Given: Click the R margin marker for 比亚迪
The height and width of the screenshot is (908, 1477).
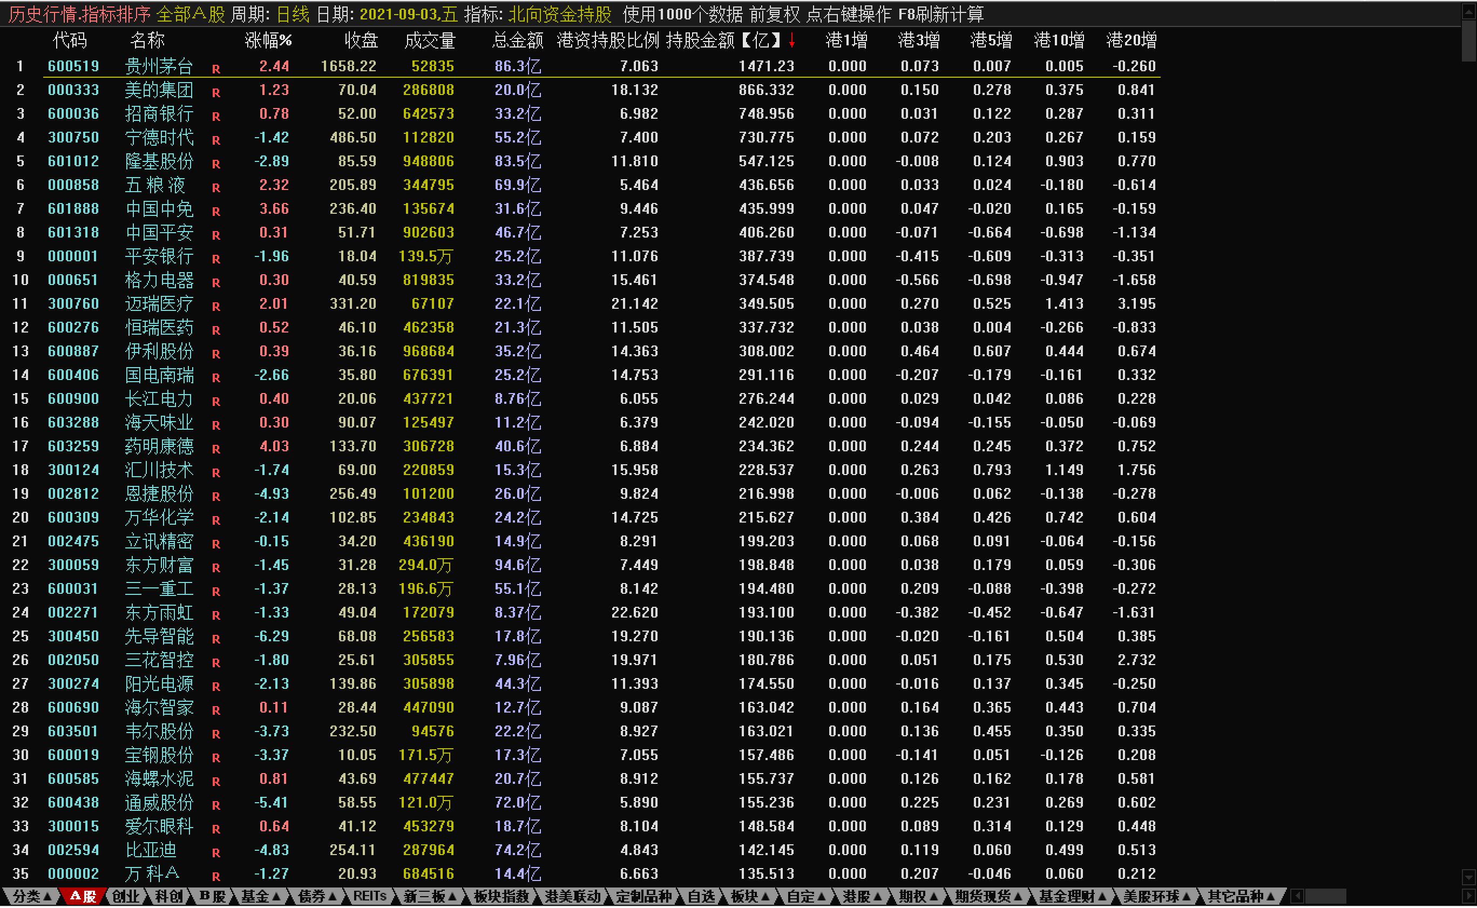Looking at the screenshot, I should coord(216,853).
